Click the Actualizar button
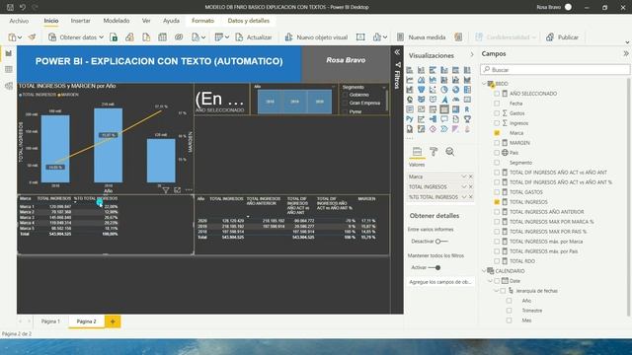Screen dimensions: 632x355 254,37
